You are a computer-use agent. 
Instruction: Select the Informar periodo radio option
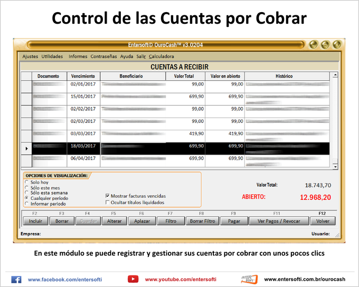pos(26,204)
